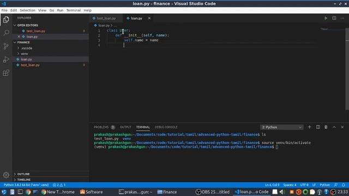Open the Explorer view in activity bar

coord(6,20)
